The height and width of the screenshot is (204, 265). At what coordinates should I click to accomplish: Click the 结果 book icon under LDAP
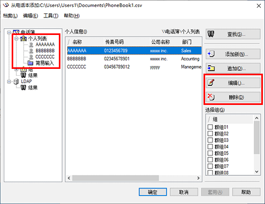(x=23, y=87)
